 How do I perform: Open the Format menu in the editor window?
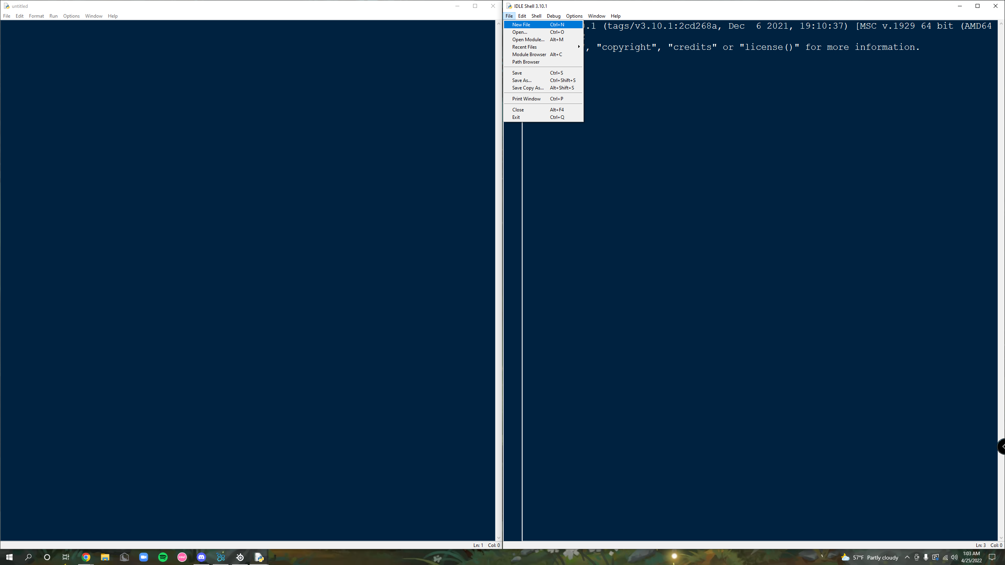coord(37,16)
